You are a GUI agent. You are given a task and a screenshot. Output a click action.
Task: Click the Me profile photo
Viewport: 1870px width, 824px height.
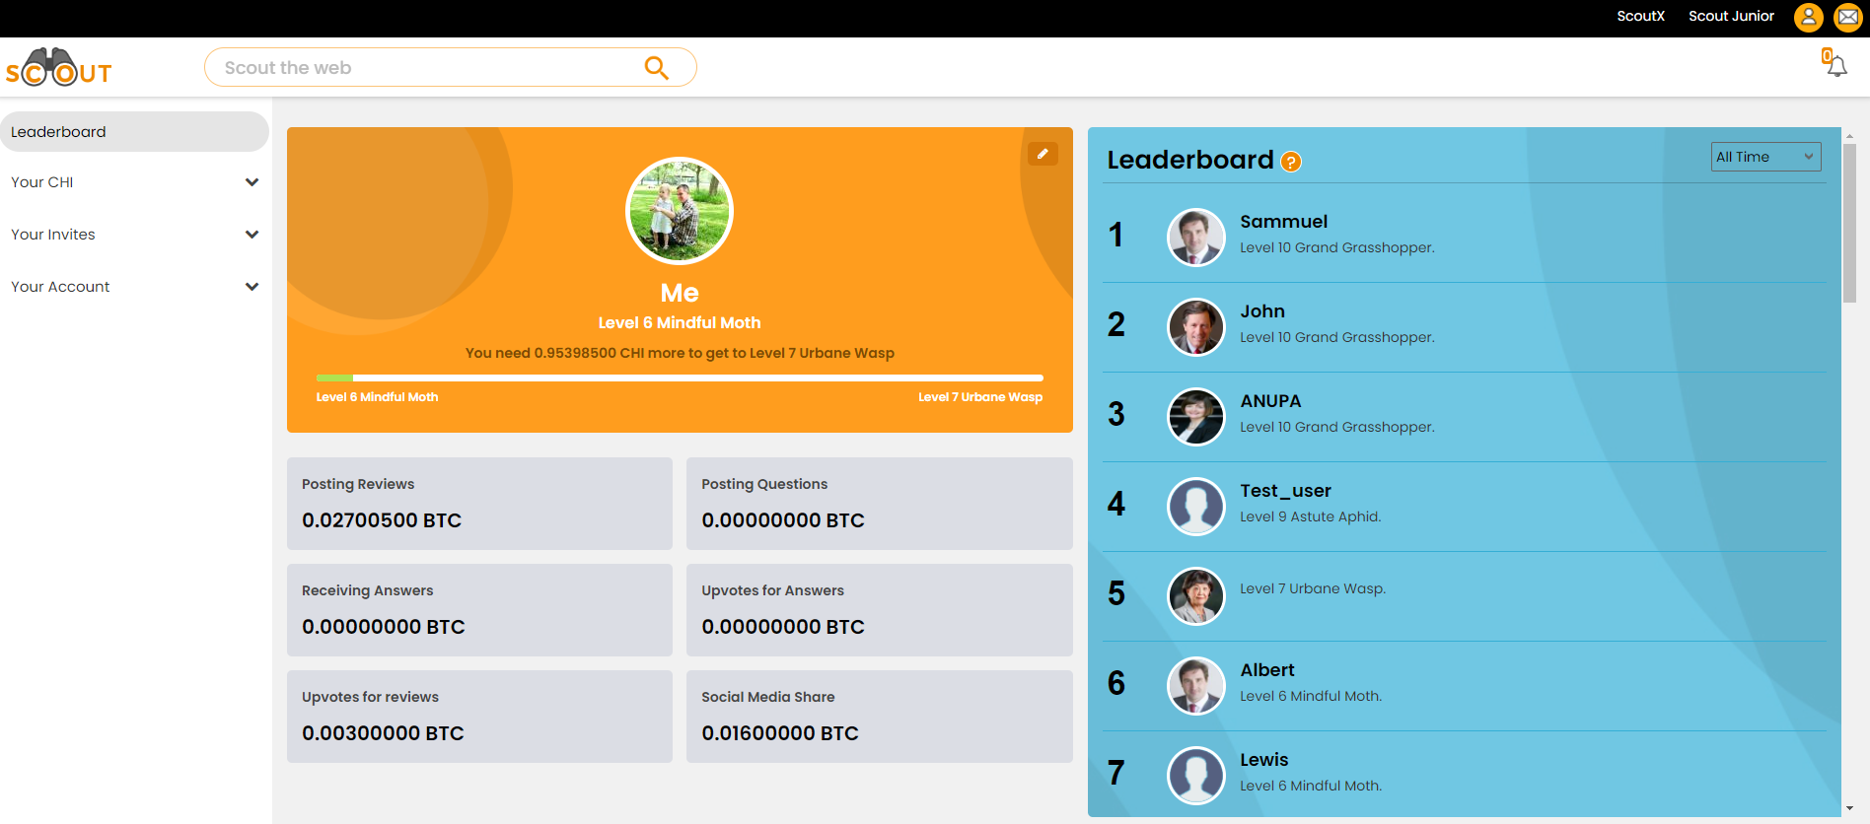(x=680, y=211)
